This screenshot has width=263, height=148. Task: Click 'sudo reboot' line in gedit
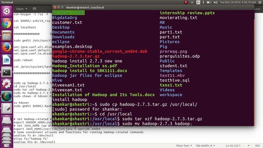(23, 60)
